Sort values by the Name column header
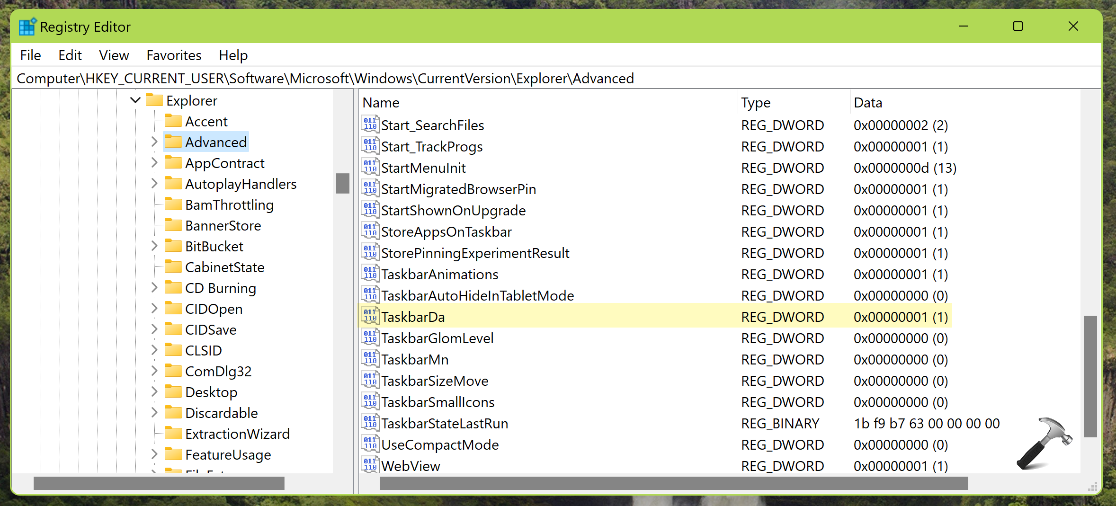1116x506 pixels. (548, 103)
